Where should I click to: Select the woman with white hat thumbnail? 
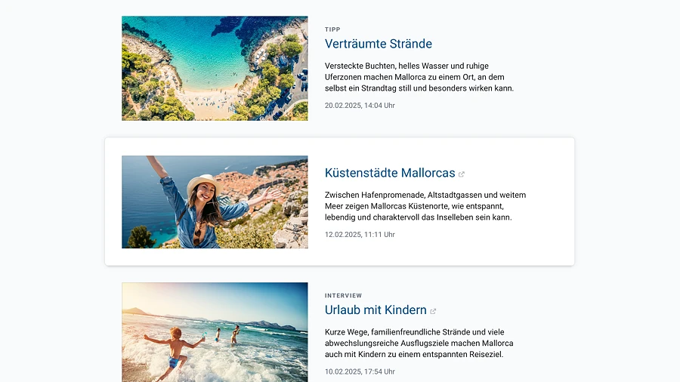[215, 202]
